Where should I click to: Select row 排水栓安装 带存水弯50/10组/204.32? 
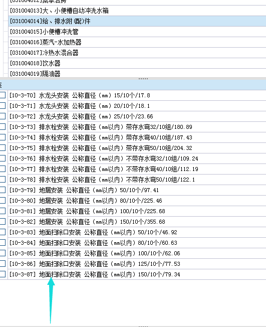click(x=137, y=148)
